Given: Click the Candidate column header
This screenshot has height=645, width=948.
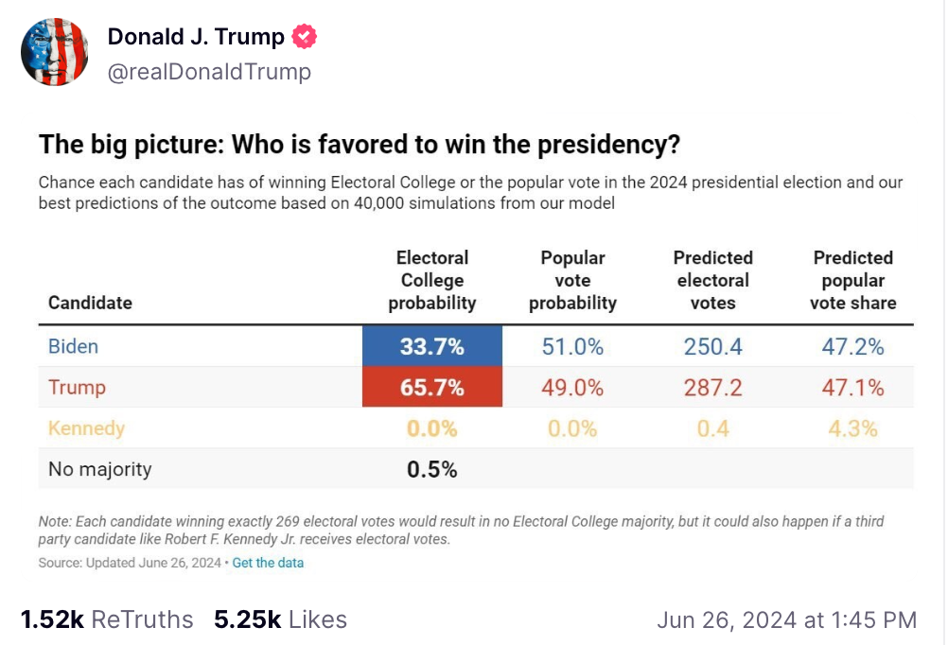Looking at the screenshot, I should [x=90, y=303].
